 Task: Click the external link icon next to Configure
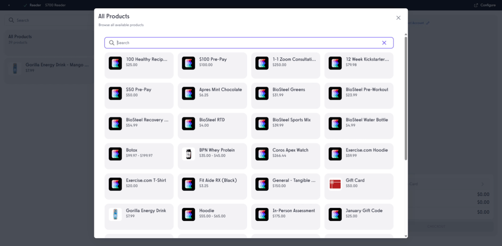coord(476,5)
